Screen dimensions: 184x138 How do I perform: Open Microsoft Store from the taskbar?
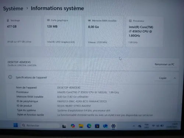point(97,126)
